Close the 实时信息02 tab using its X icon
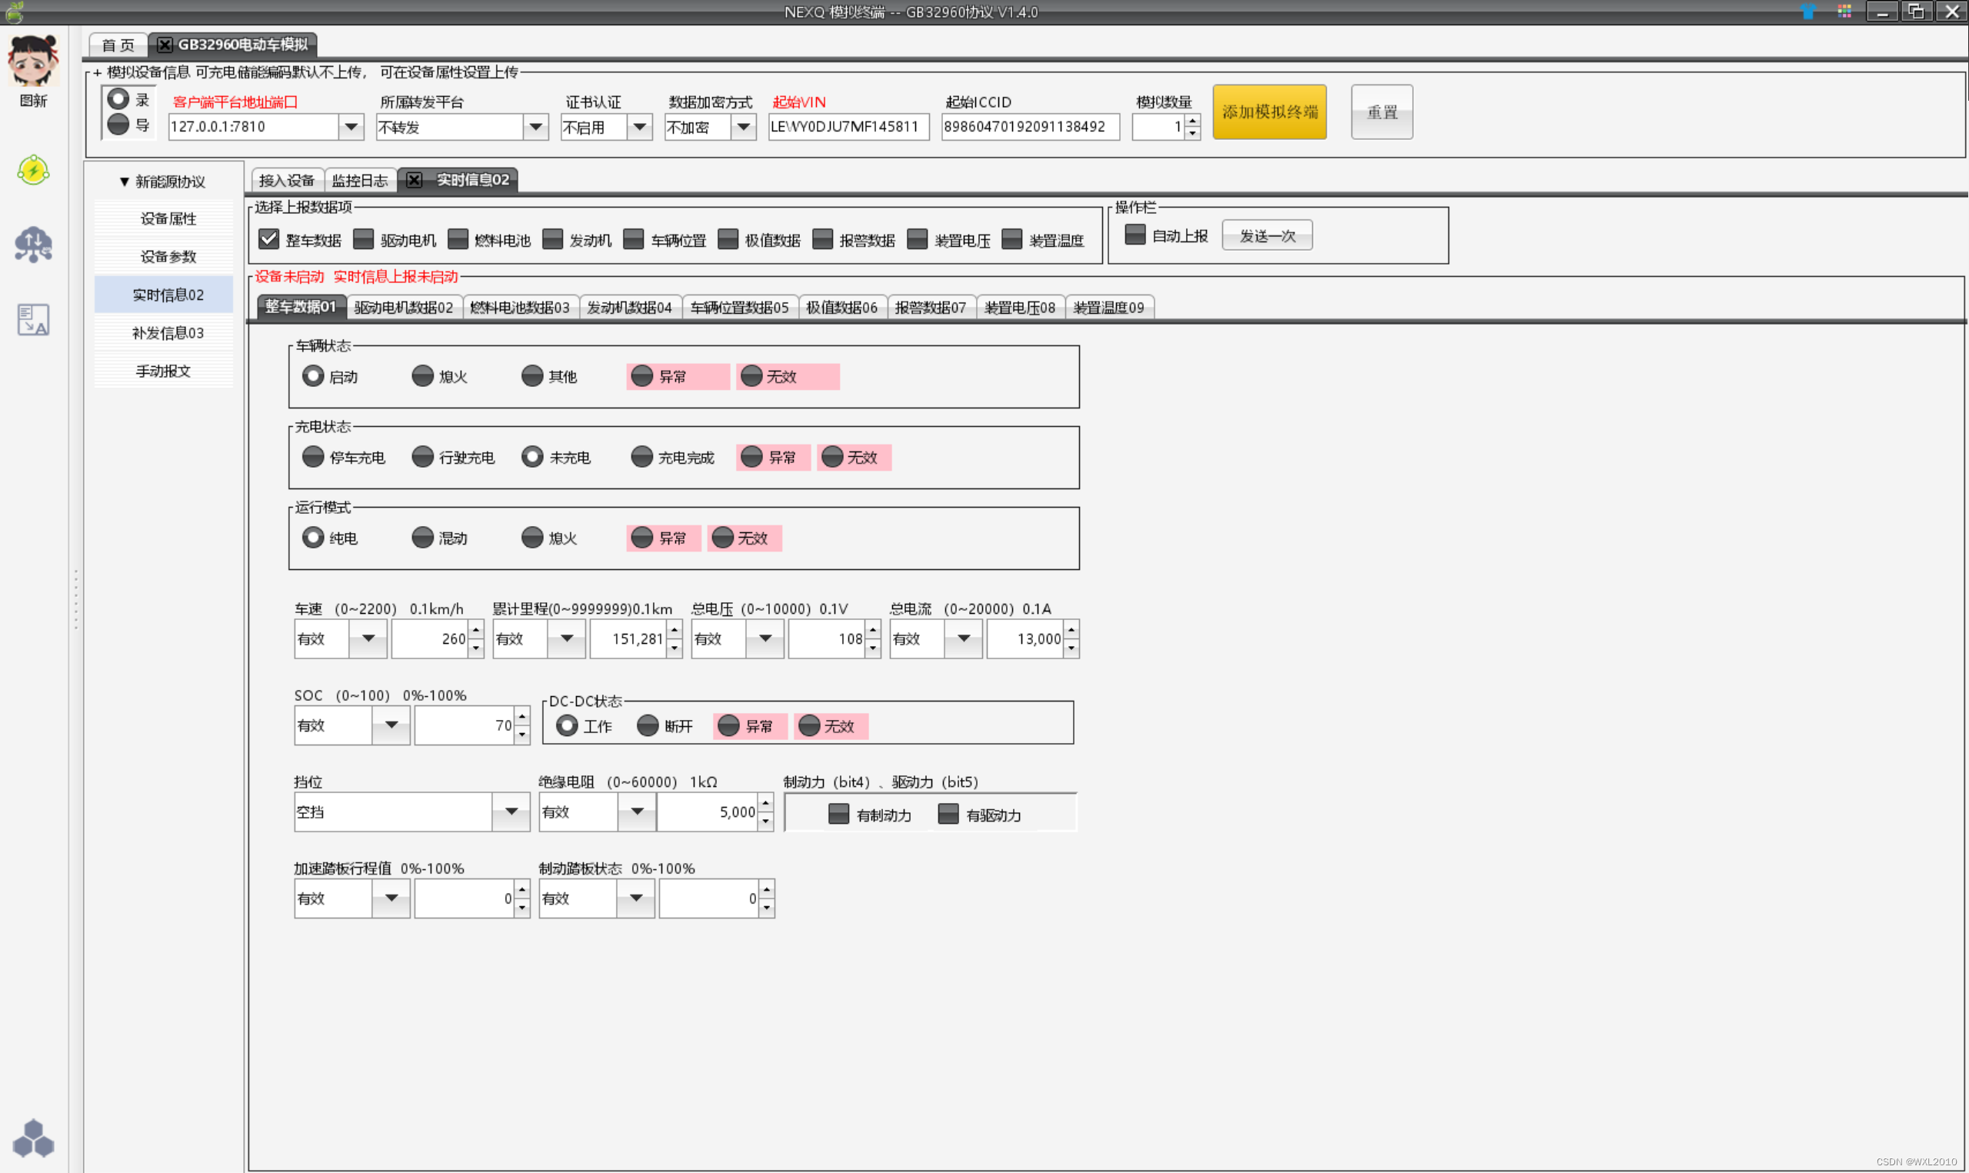 point(414,180)
